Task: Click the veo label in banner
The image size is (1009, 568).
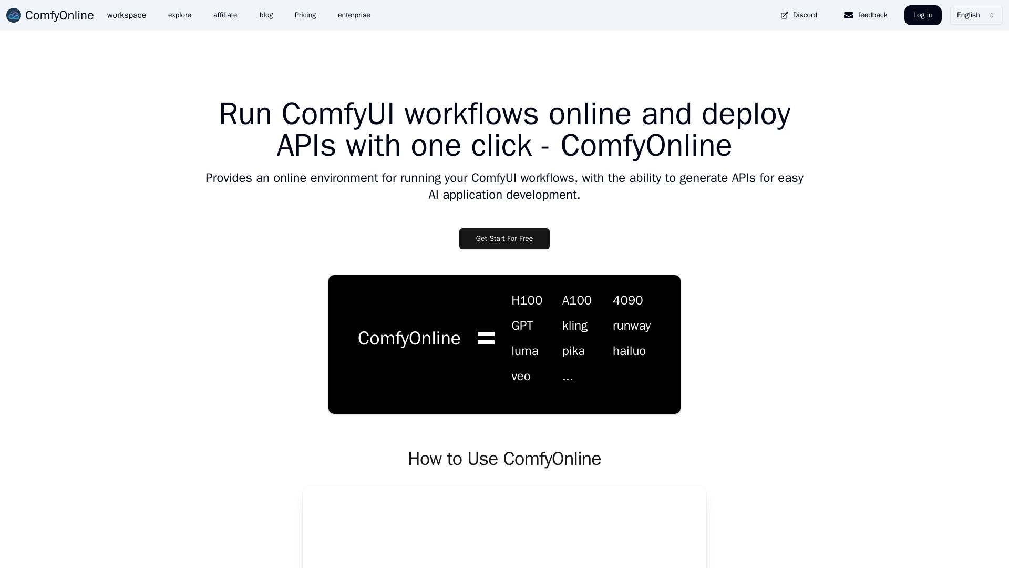Action: 521,376
